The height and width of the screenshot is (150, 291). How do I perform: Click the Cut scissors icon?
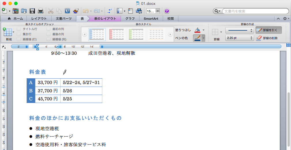tap(51, 11)
